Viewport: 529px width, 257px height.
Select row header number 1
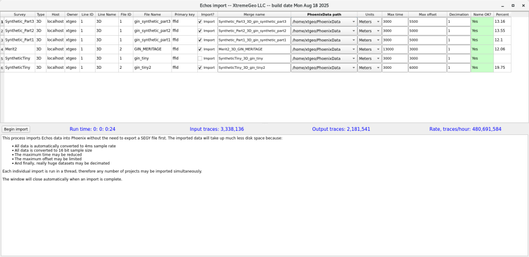click(2, 22)
